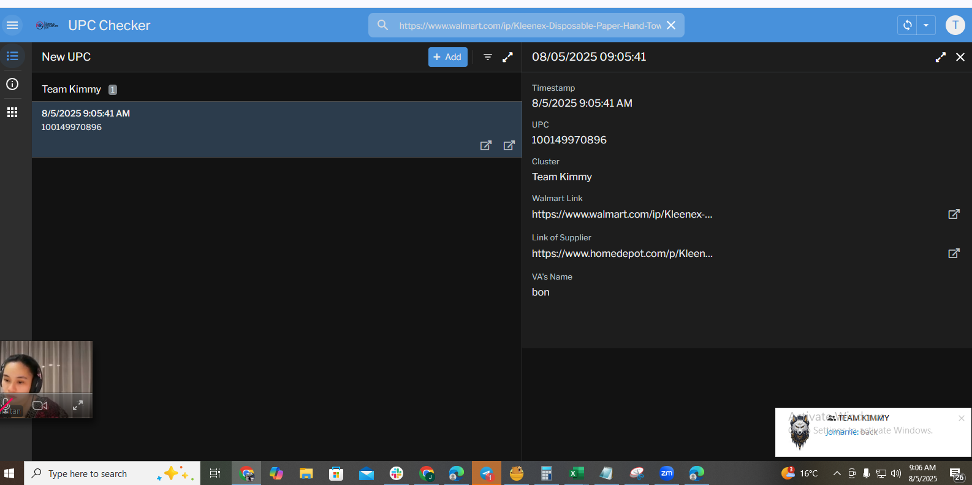972x485 pixels.
Task: Open supplier link external icon in details
Action: pyautogui.click(x=954, y=253)
